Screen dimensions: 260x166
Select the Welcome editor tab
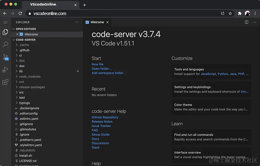coord(97,22)
